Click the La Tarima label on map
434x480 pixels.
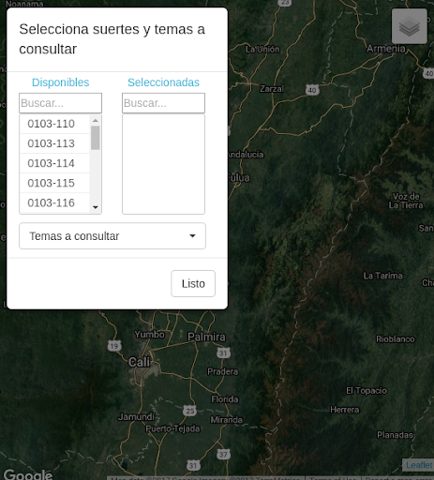click(x=382, y=276)
